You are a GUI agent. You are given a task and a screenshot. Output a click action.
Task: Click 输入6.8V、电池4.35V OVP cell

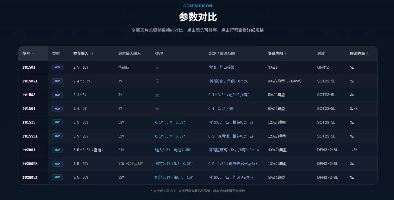(173, 150)
